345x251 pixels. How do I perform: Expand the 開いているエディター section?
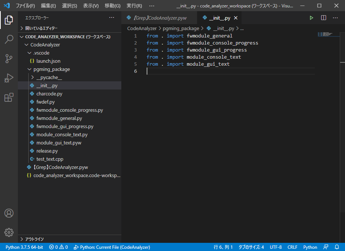click(x=70, y=28)
